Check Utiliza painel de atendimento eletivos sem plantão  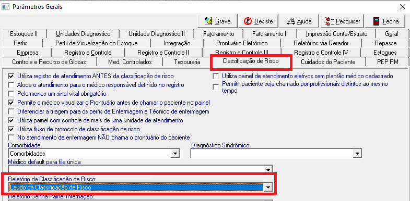(x=216, y=77)
